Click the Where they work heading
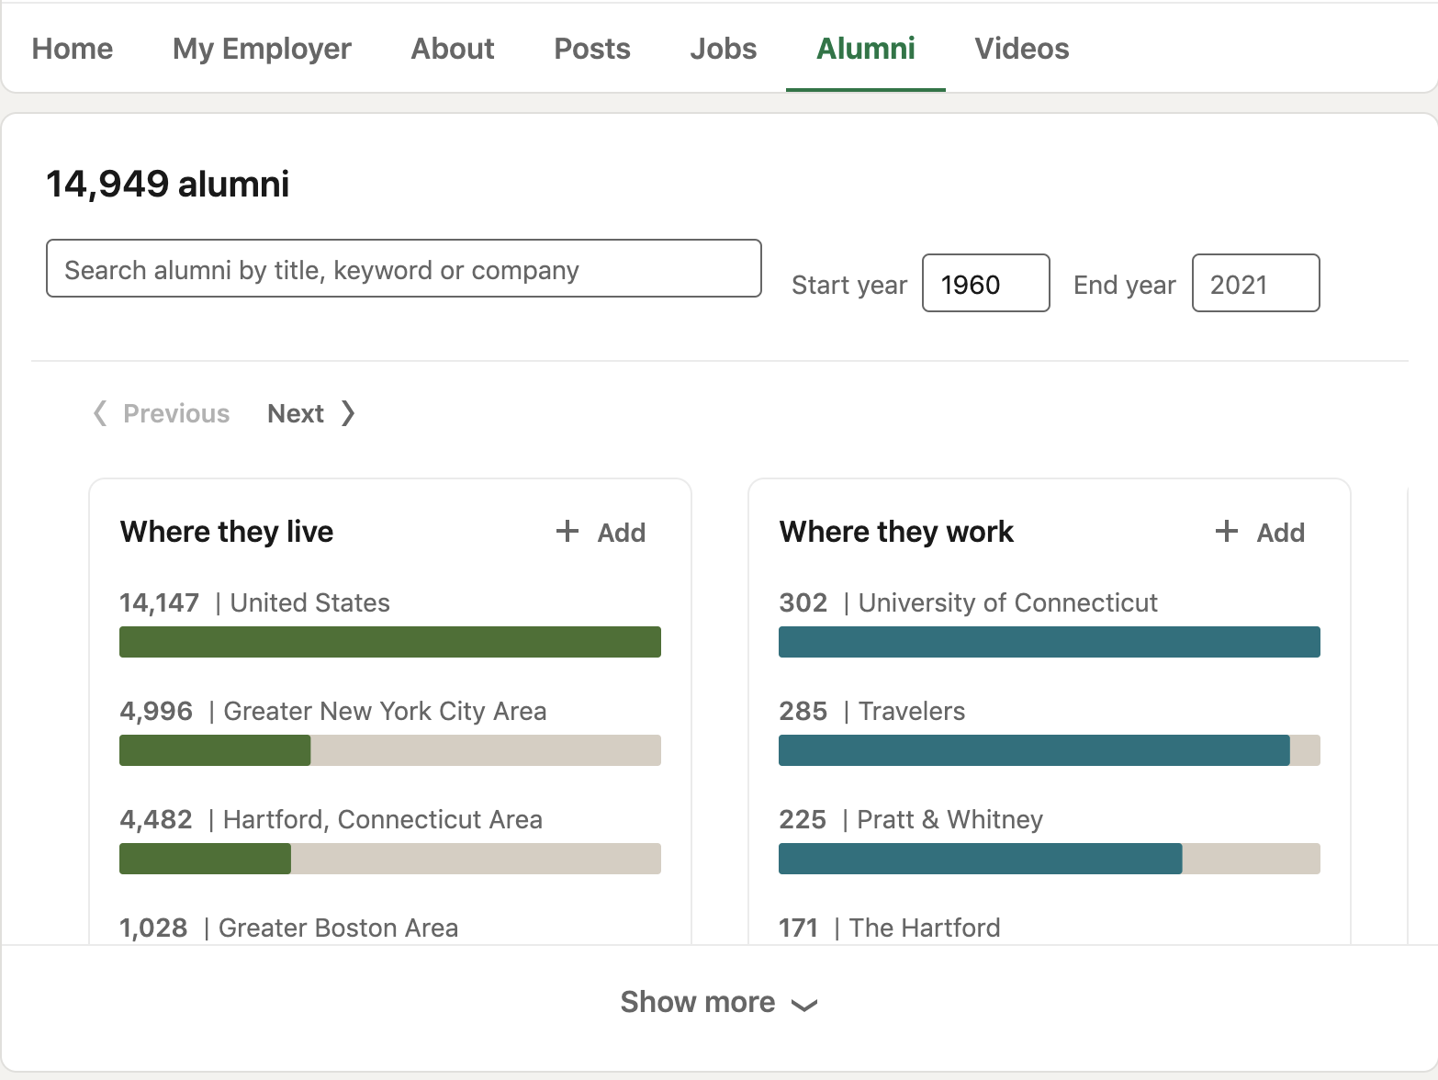 (x=896, y=532)
